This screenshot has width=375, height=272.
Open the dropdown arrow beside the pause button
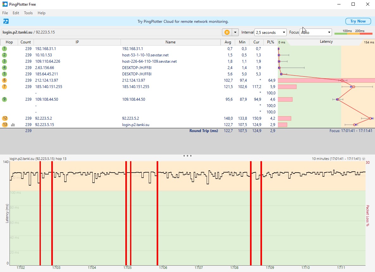pos(235,32)
